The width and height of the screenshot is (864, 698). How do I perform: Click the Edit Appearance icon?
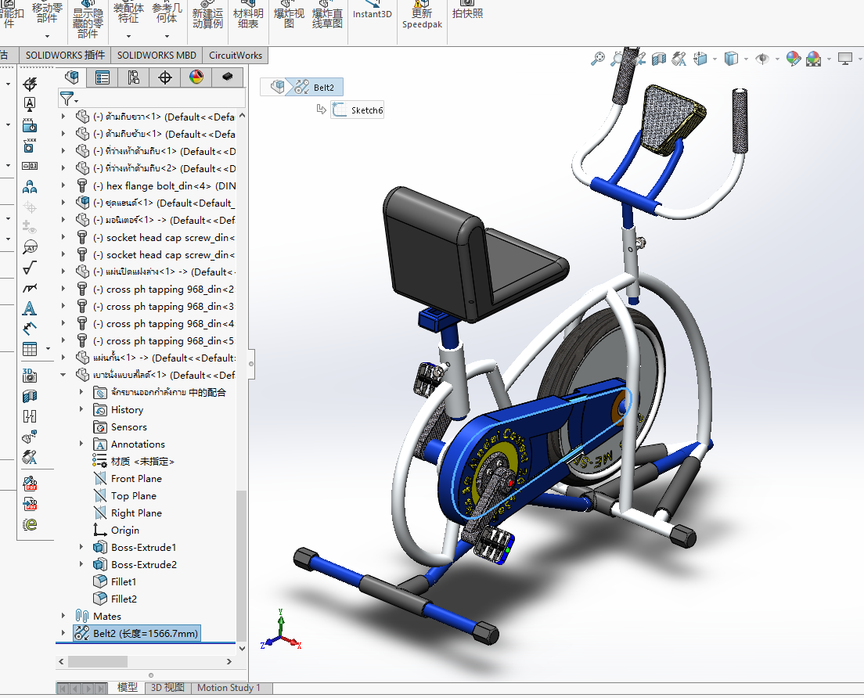tap(794, 59)
